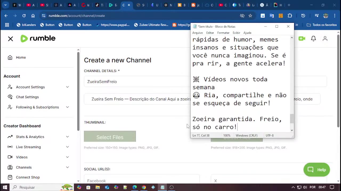
Task: Open Connect Shop in sidebar
Action: click(28, 177)
